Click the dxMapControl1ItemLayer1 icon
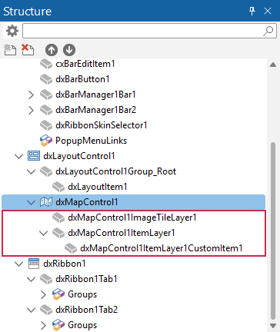Screen dimensions: 280x332 [58, 233]
